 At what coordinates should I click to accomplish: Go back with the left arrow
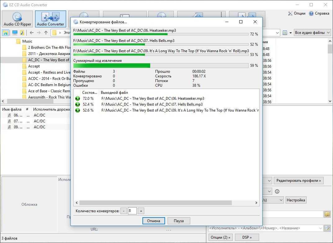point(32,33)
